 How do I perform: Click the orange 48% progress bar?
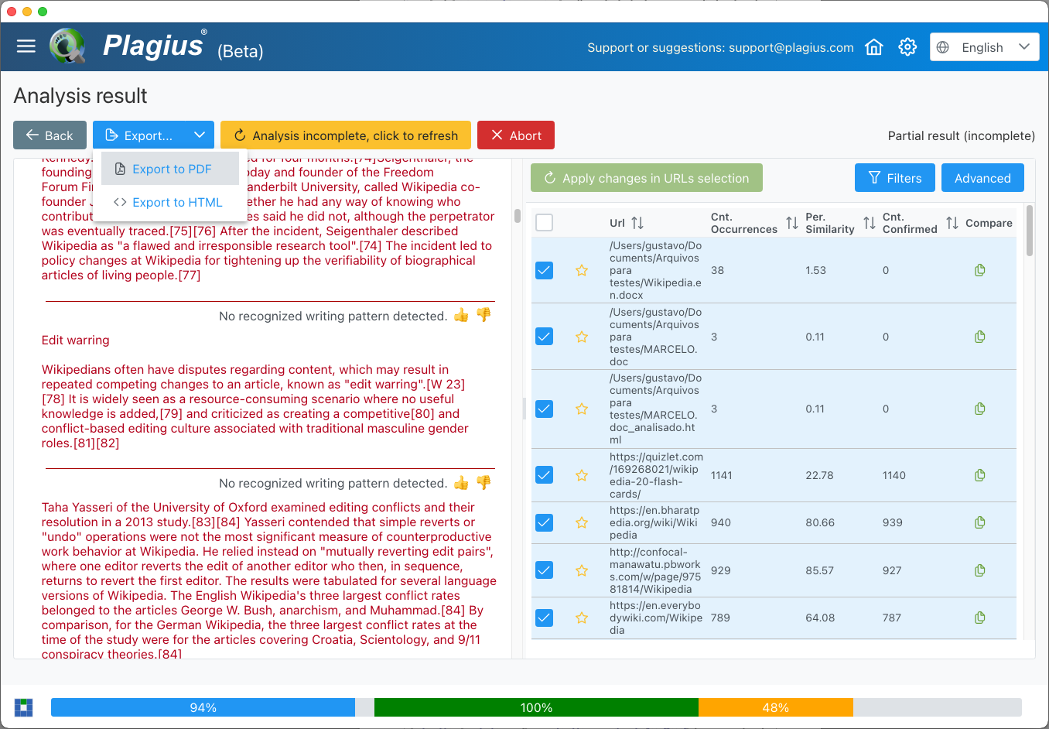(x=776, y=707)
